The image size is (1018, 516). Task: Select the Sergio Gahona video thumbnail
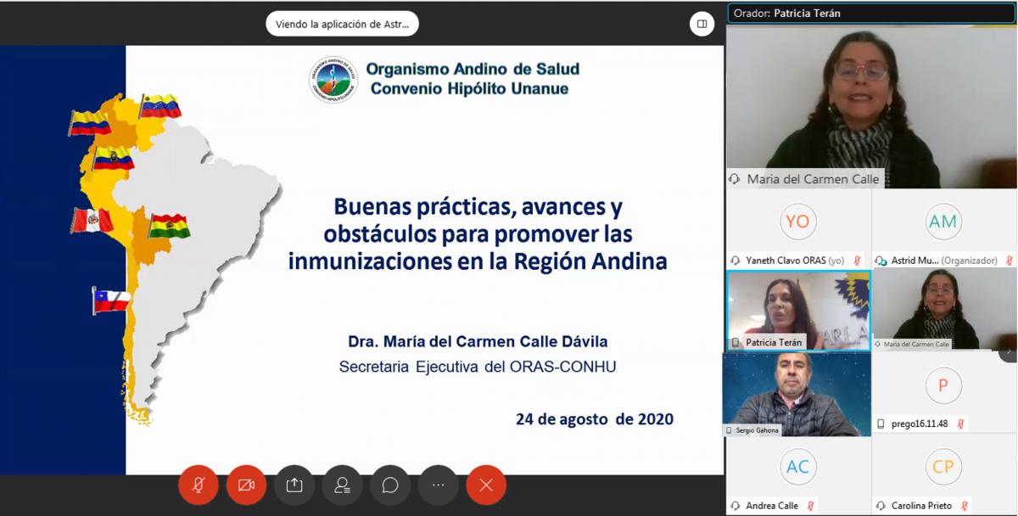pyautogui.click(x=797, y=393)
